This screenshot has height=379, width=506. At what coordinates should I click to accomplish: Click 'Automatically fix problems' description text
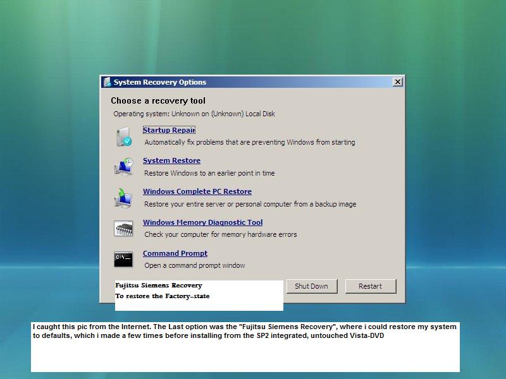[x=250, y=142]
